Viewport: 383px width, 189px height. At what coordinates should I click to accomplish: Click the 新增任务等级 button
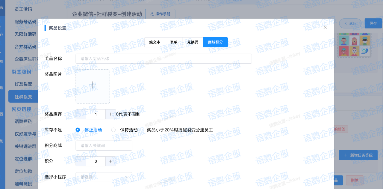[358, 155]
